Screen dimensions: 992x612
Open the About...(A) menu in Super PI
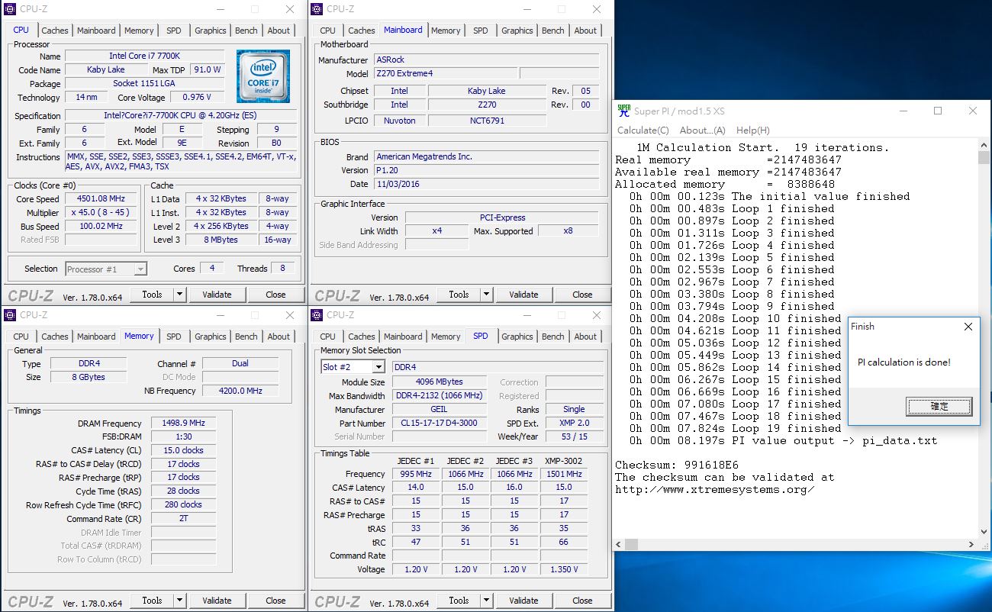tap(703, 130)
